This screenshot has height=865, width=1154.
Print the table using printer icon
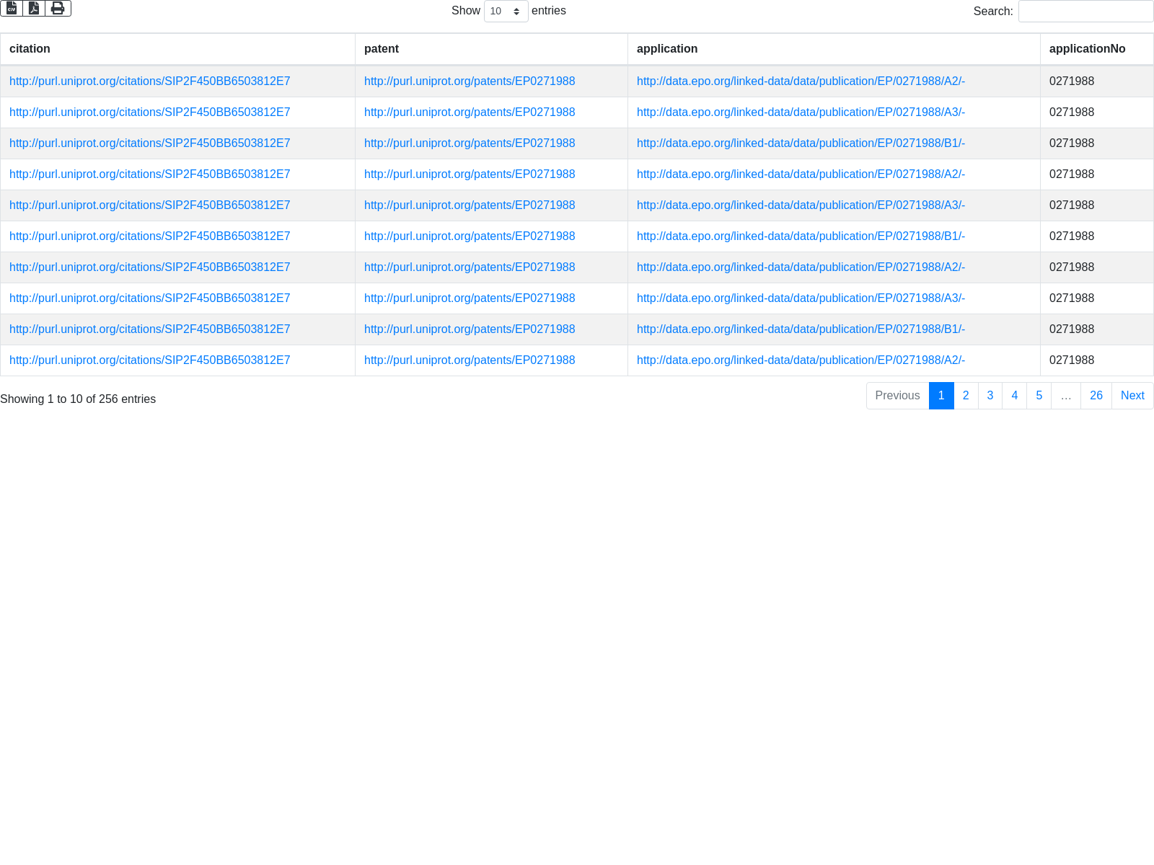(58, 9)
